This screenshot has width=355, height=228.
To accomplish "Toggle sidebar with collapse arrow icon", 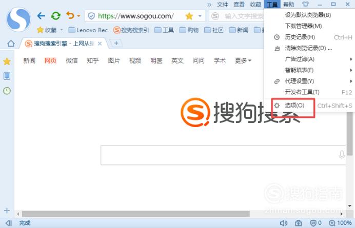I will (9, 223).
